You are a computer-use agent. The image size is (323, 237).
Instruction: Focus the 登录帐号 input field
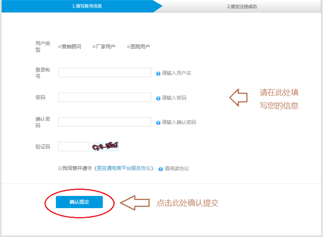(x=105, y=73)
